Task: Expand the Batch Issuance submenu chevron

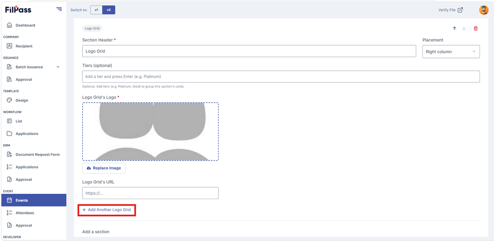Action: (x=58, y=67)
